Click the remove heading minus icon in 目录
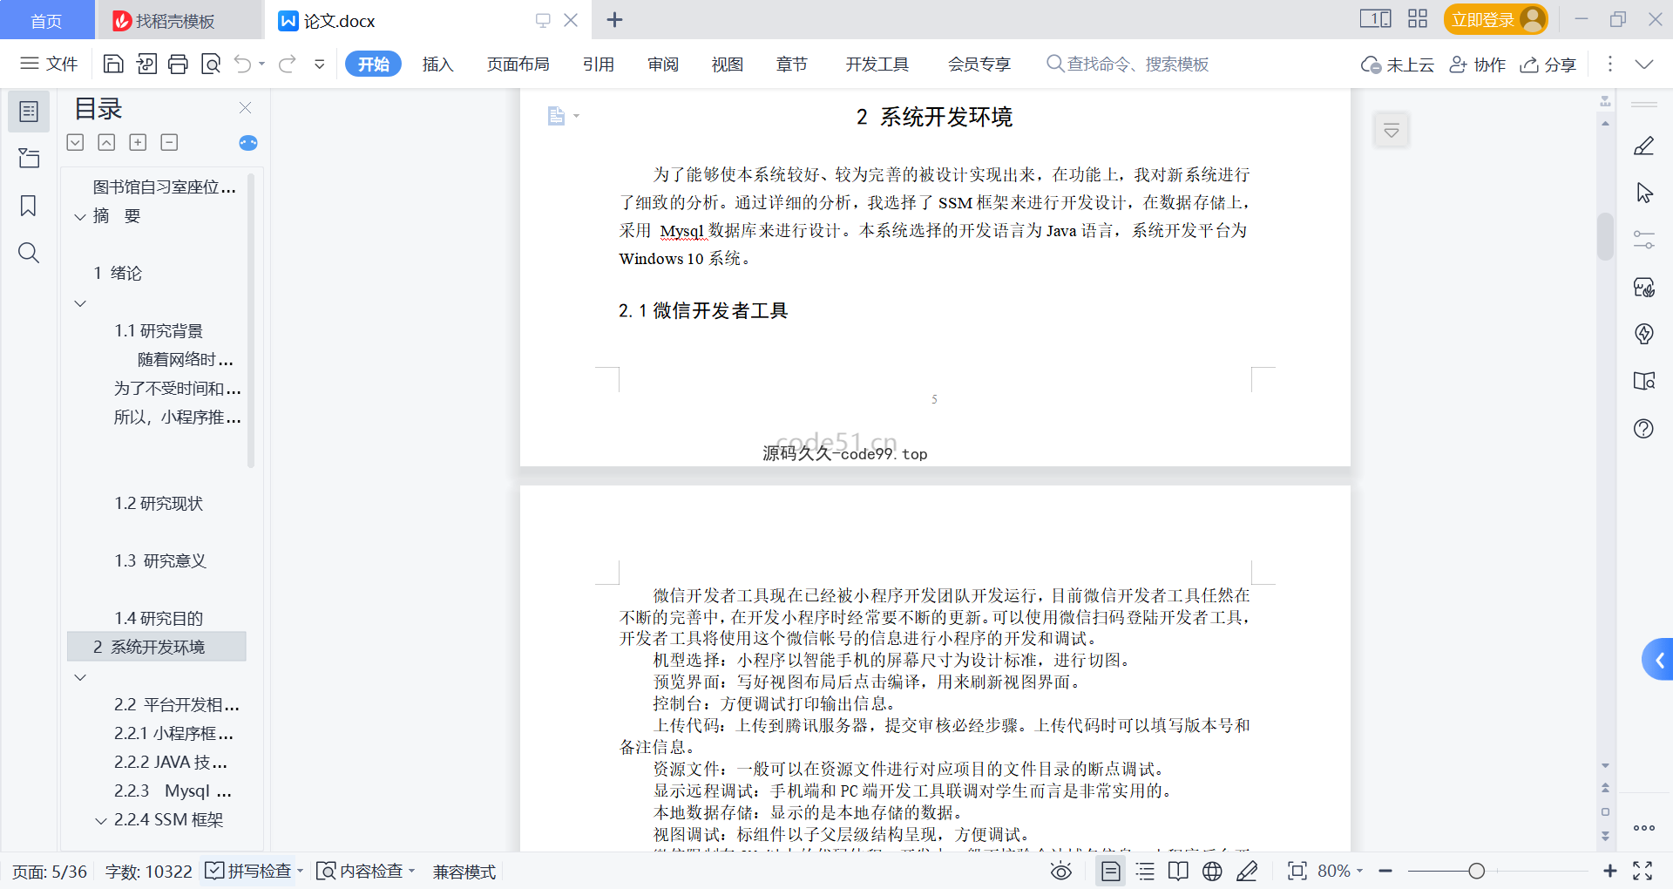1673x889 pixels. click(x=169, y=142)
